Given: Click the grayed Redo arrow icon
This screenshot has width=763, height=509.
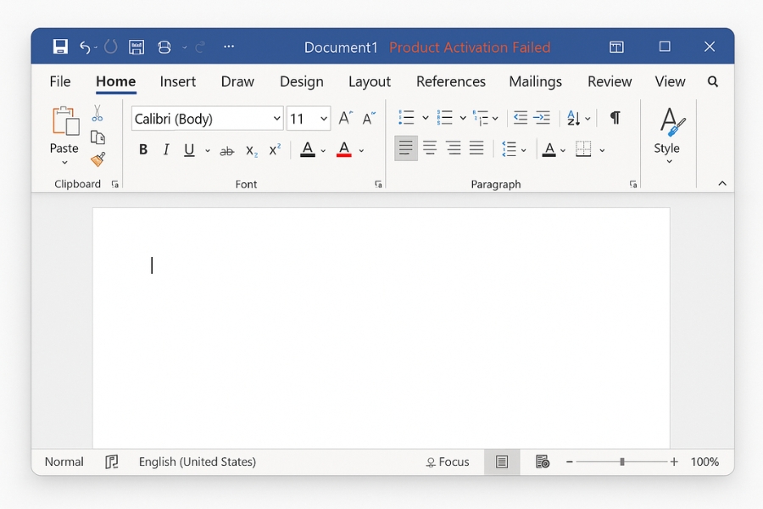Looking at the screenshot, I should 200,48.
